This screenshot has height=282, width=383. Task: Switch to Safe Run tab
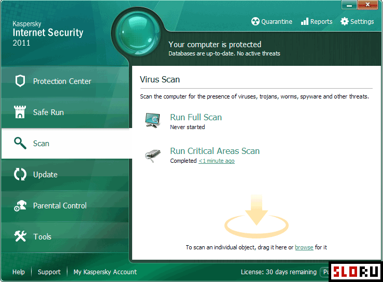(65, 112)
